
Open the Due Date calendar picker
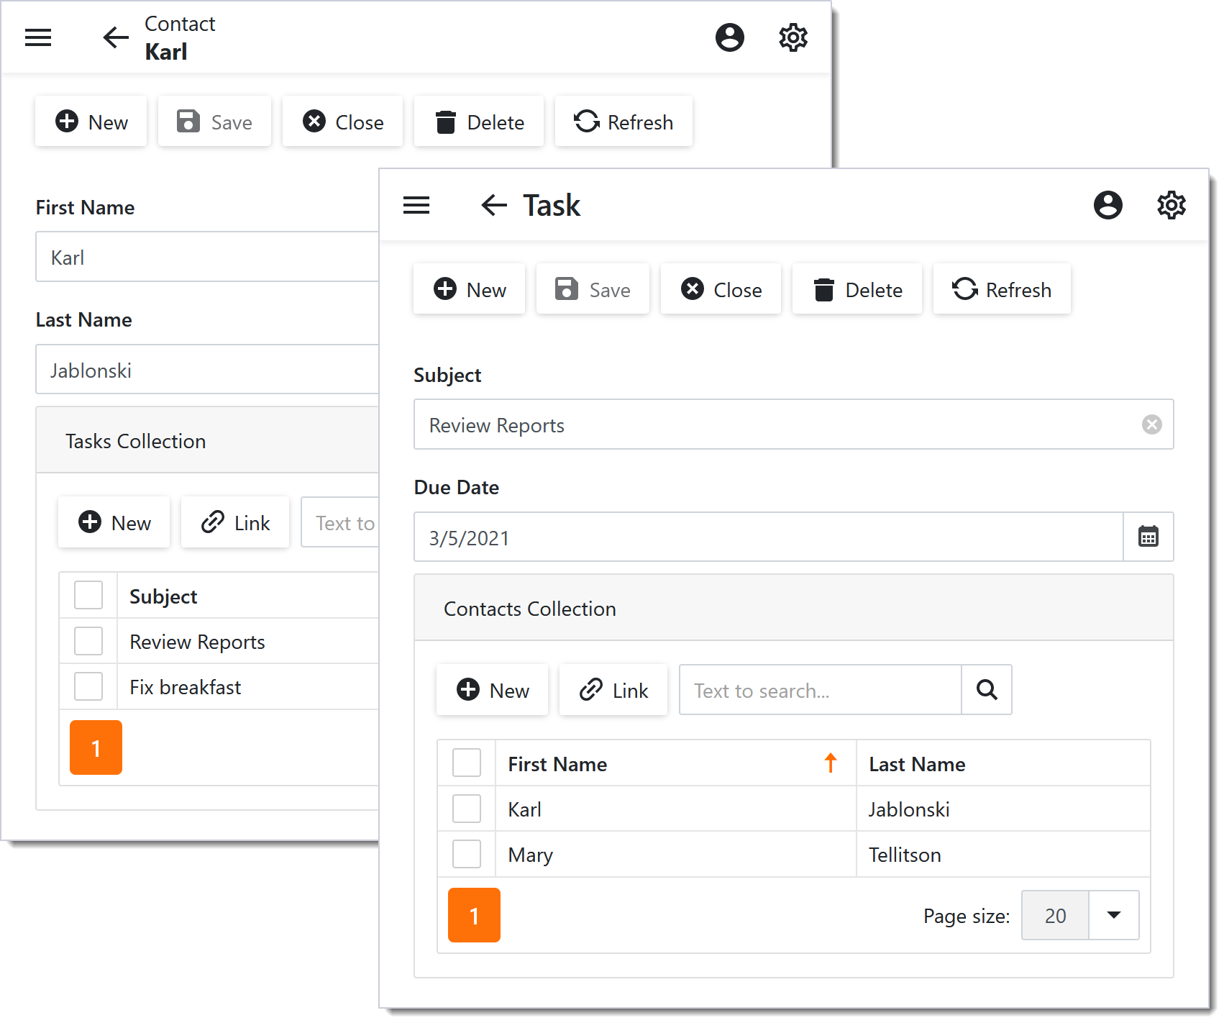[x=1148, y=537]
